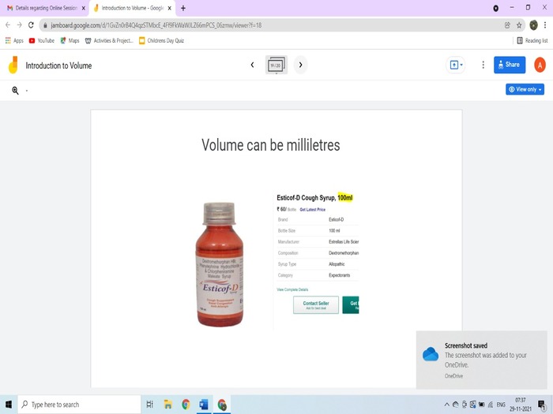Expand the View only dropdown
The height and width of the screenshot is (414, 553).
tap(525, 89)
